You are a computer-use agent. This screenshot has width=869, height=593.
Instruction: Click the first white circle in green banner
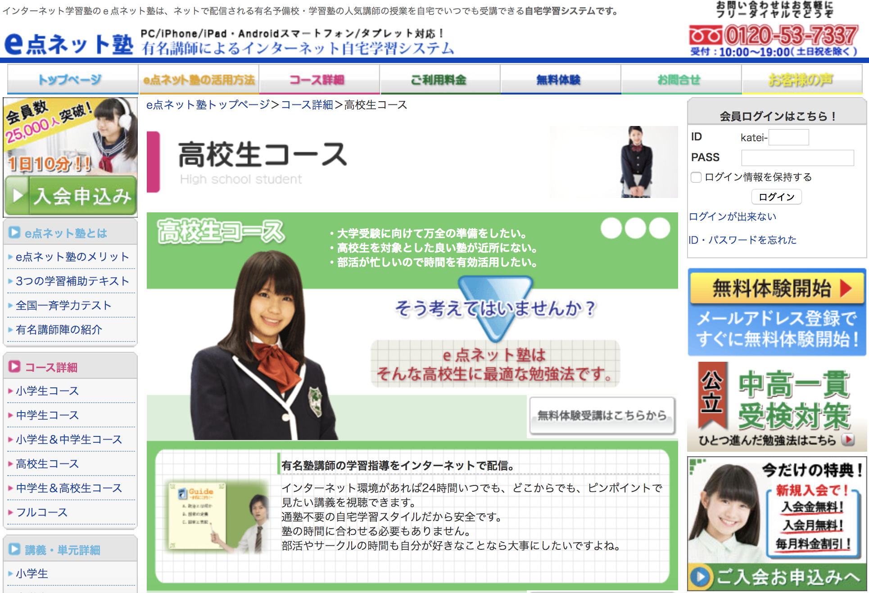[x=611, y=228]
